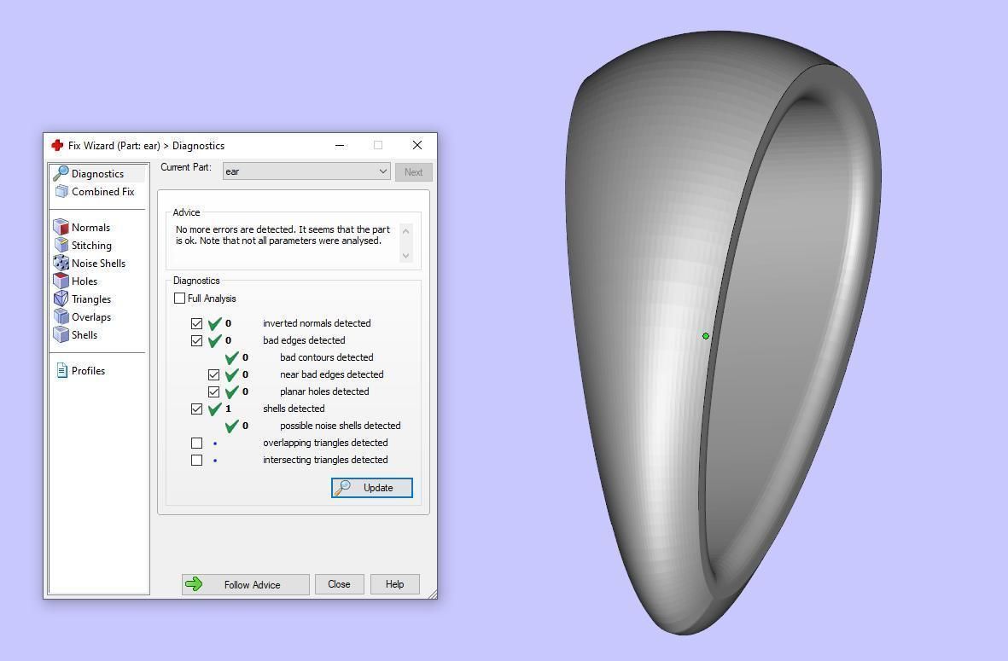Click the Noise Shells icon
1008x661 pixels.
coord(61,264)
